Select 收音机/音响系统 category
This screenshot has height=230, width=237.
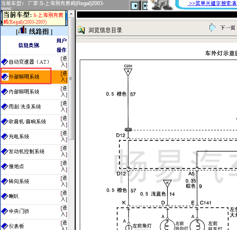27,121
